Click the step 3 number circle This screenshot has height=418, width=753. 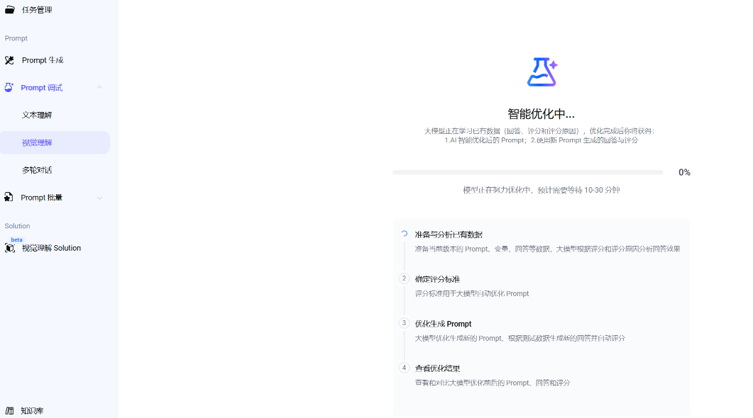point(405,323)
